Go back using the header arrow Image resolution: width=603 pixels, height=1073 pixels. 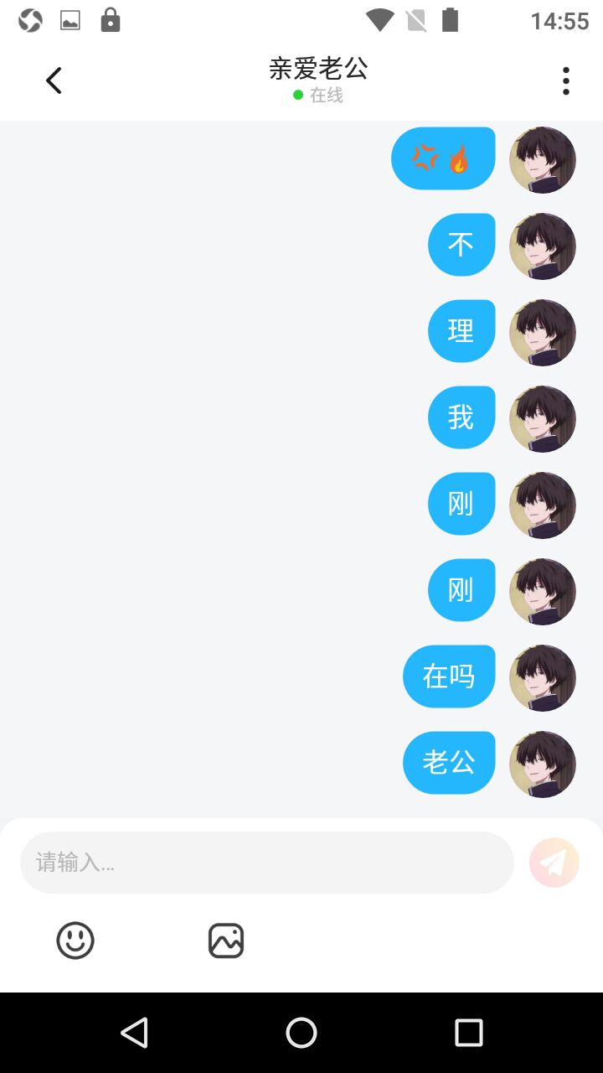pyautogui.click(x=54, y=80)
